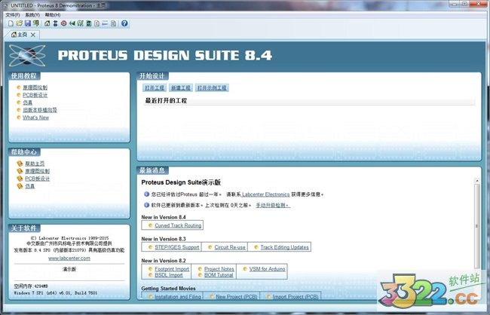Image resolution: width=490 pixels, height=315 pixels.
Task: Open the VSM for Arduino link
Action: [267, 269]
